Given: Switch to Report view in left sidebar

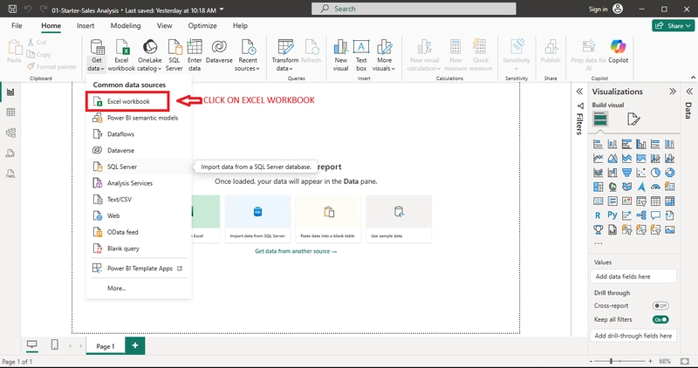Looking at the screenshot, I should coord(10,92).
